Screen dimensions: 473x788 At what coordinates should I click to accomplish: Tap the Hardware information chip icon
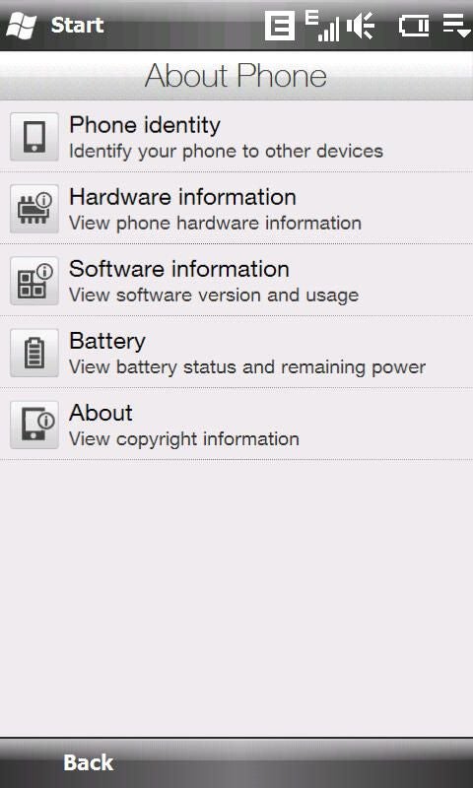34,209
